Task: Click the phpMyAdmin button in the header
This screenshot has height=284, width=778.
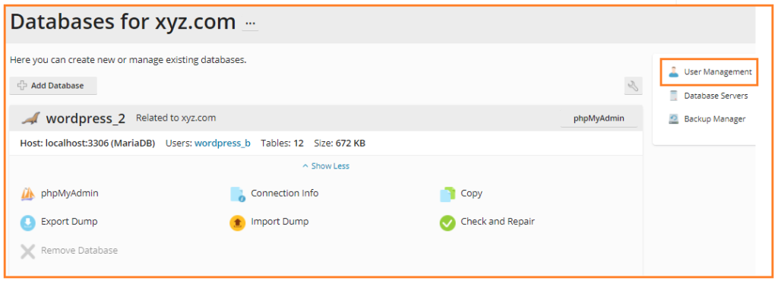Action: [599, 118]
